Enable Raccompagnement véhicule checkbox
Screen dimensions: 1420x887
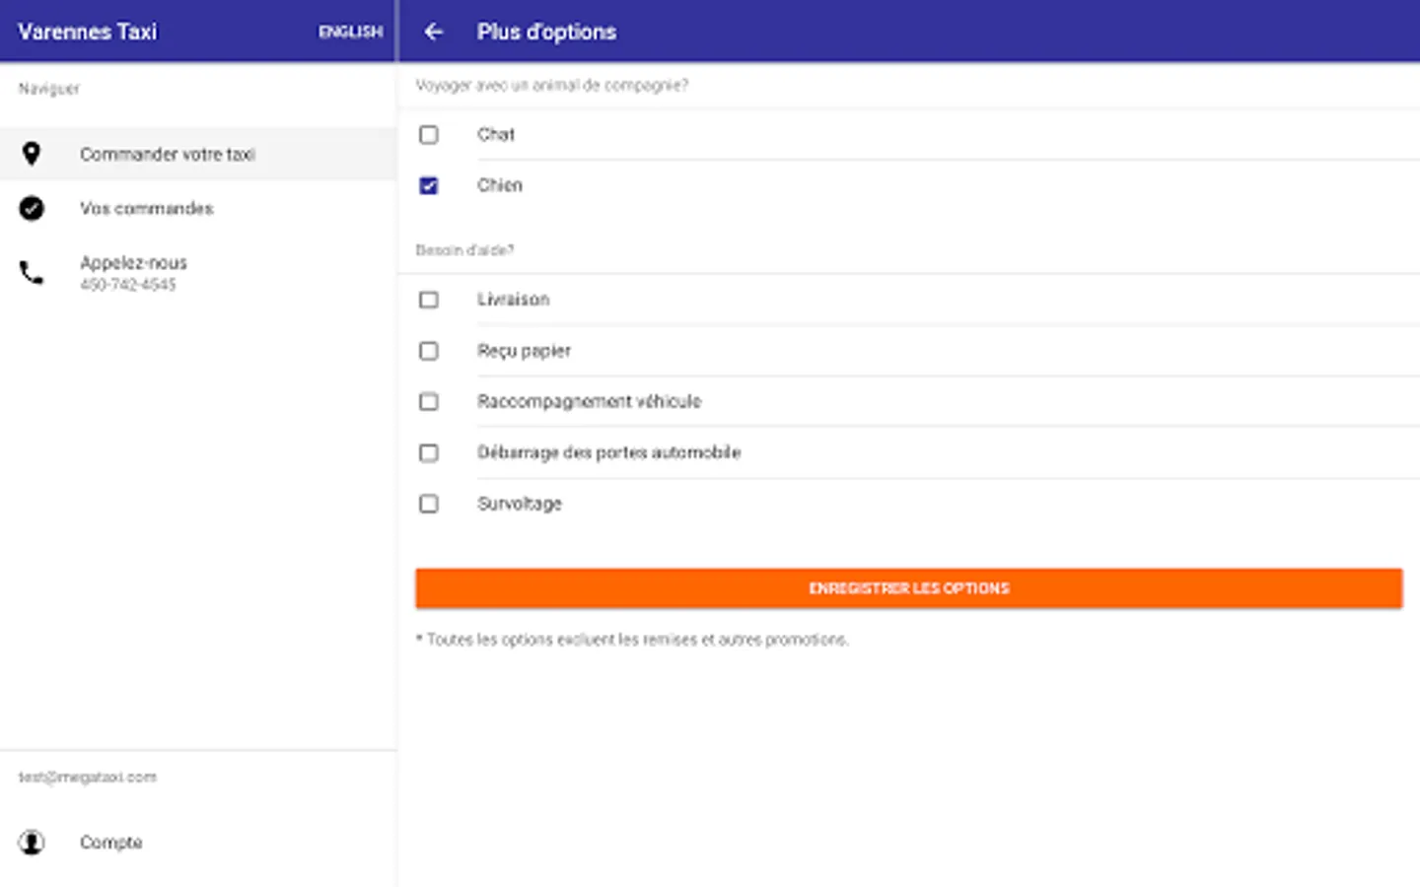pos(429,402)
